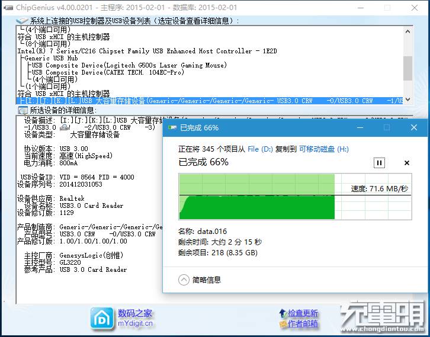Cancel the file copy with the X button

(407, 163)
